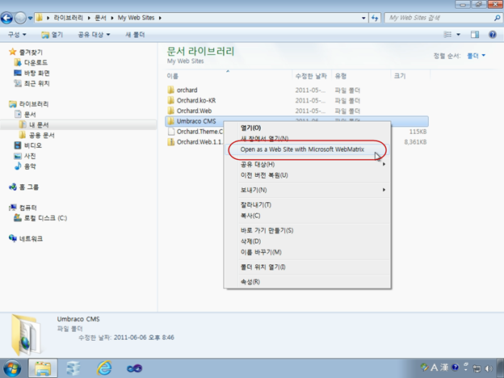Screen dimensions: 504x378
Task: Click the Windows Start orb
Action: (x=11, y=368)
